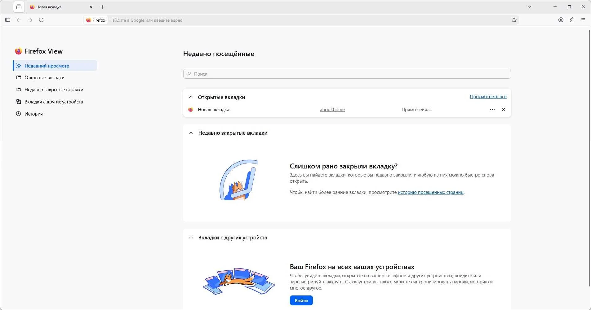
Task: Open the extensions puzzle icon
Action: 572,20
